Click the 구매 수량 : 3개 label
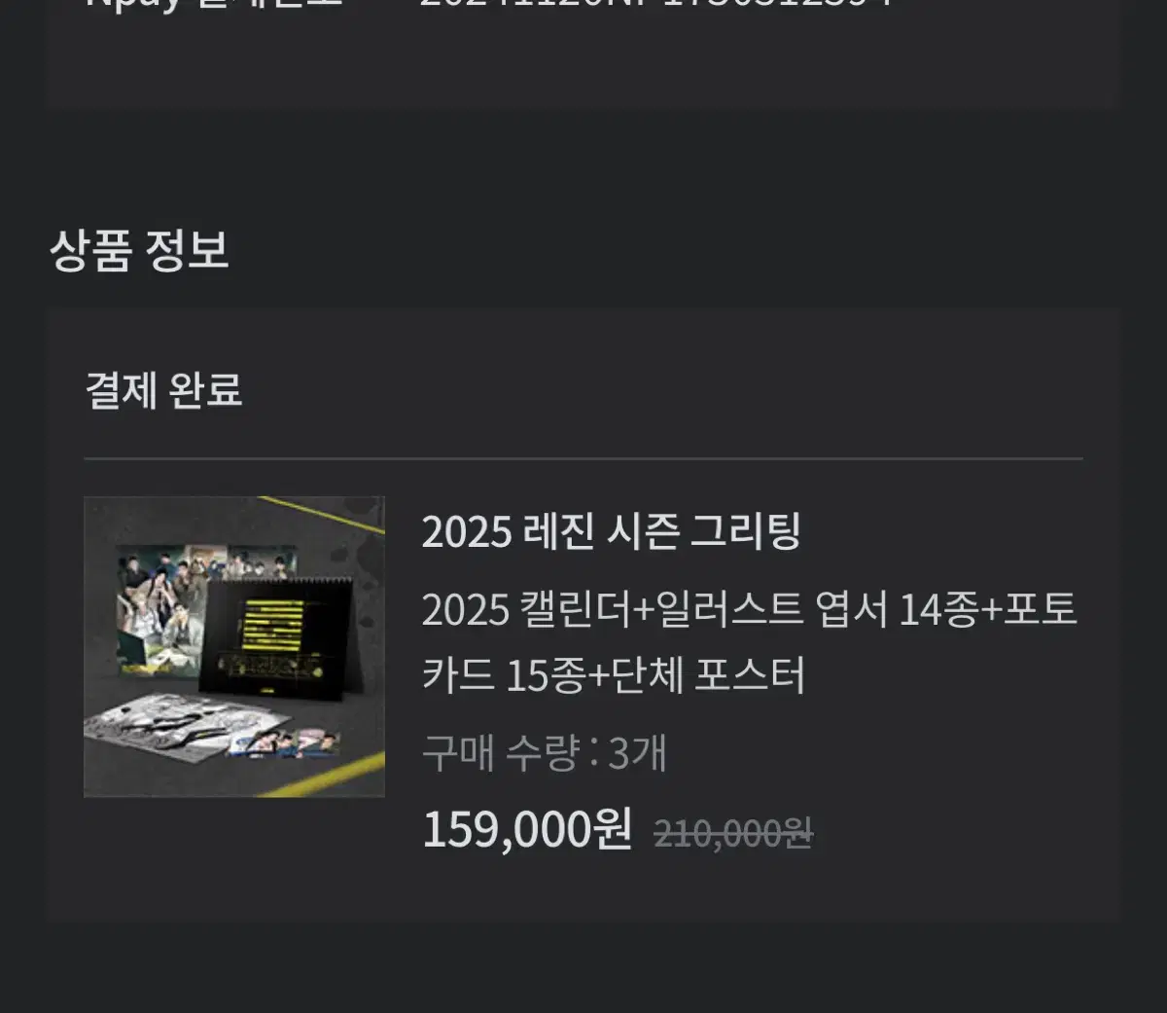Image resolution: width=1167 pixels, height=1013 pixels. point(545,753)
